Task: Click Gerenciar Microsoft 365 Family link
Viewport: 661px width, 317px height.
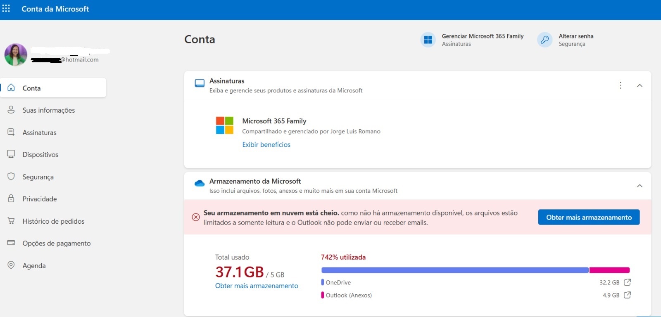Action: click(483, 36)
